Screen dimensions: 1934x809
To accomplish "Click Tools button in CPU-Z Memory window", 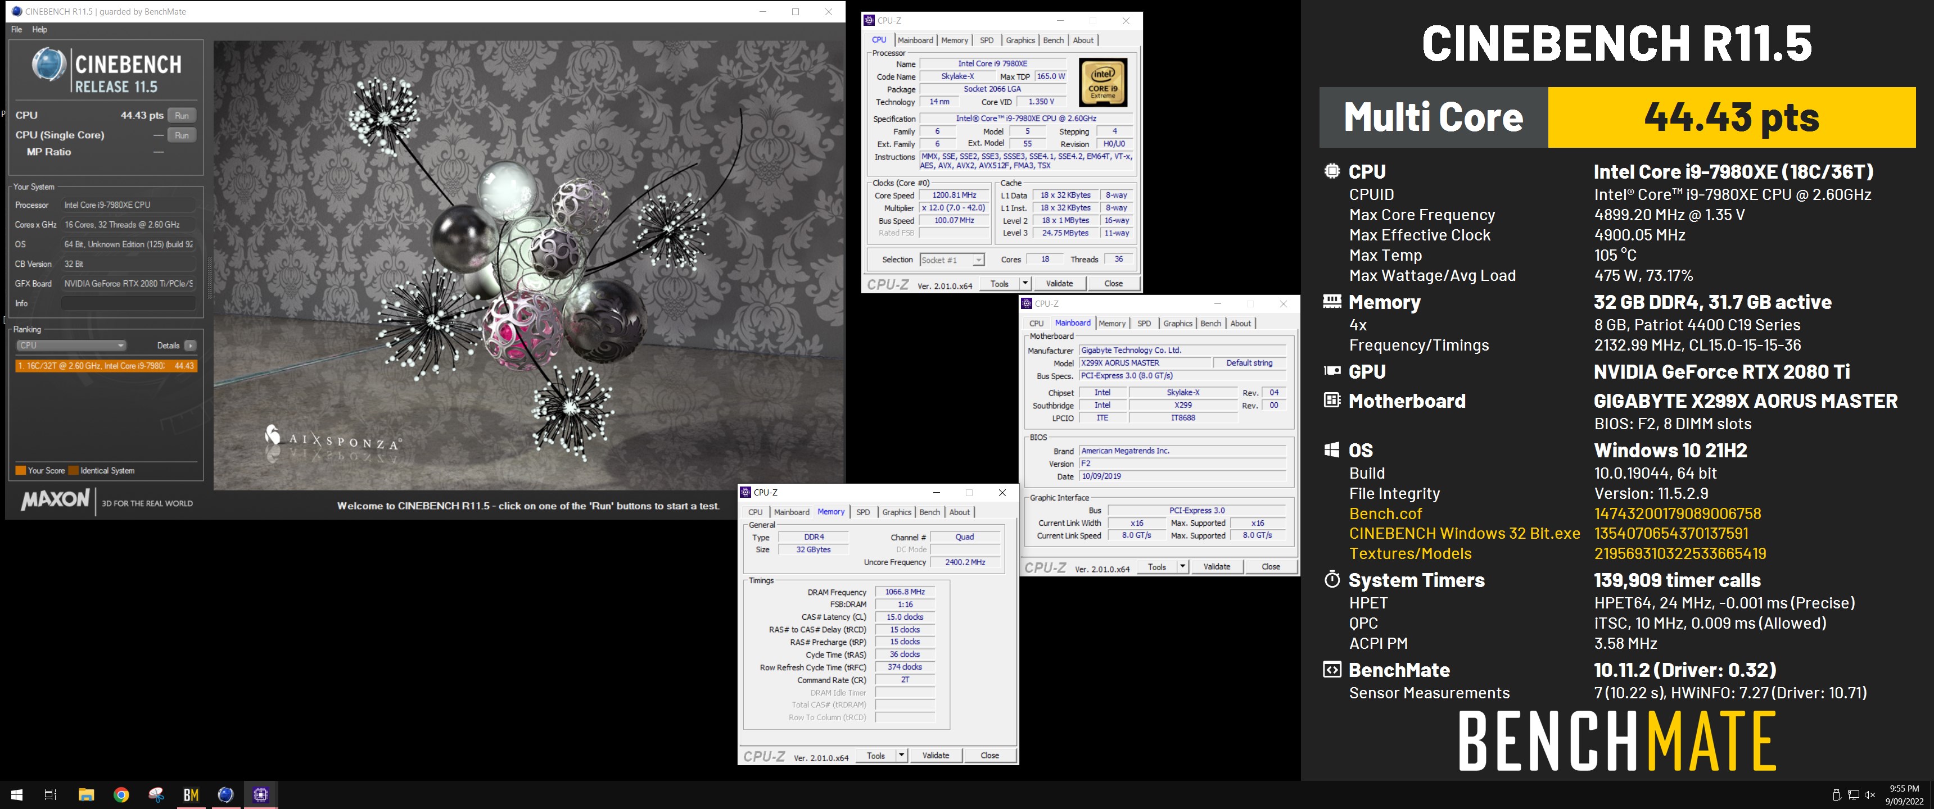I will [x=875, y=756].
